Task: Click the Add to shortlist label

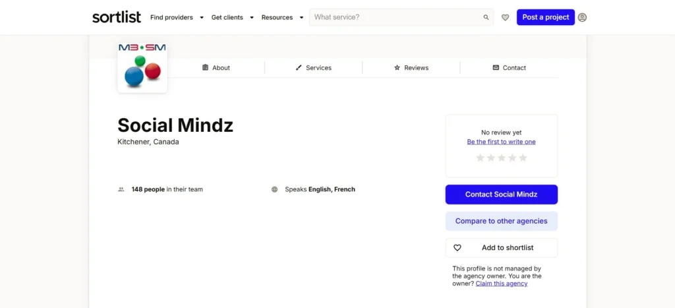Action: coord(508,248)
